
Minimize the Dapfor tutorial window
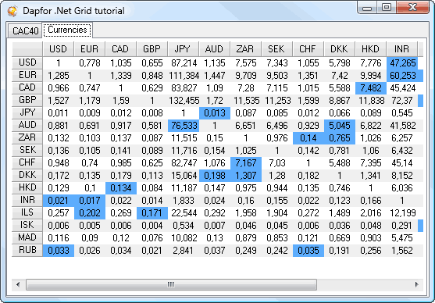(x=367, y=7)
